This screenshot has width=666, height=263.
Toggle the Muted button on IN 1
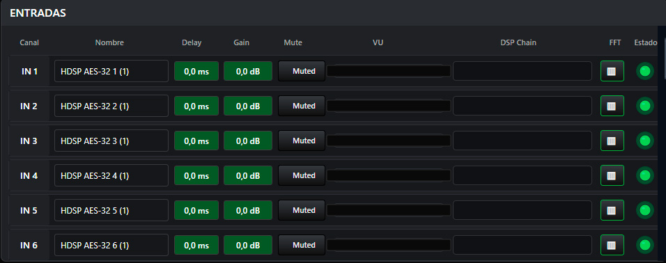[302, 71]
